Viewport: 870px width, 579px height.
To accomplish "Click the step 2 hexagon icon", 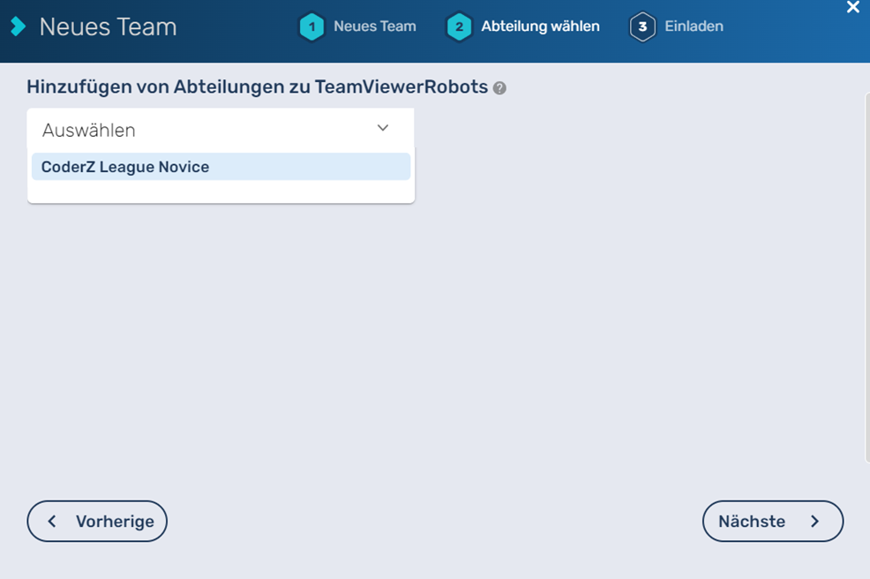I will (x=459, y=26).
